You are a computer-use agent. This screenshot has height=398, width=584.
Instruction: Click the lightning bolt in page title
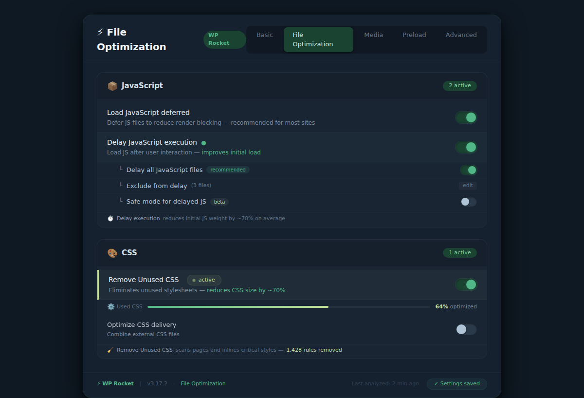(x=100, y=32)
